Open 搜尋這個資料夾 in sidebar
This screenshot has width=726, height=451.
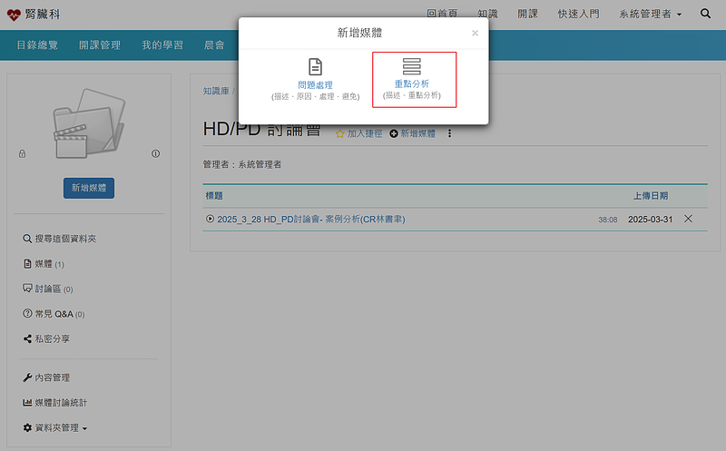click(x=64, y=239)
